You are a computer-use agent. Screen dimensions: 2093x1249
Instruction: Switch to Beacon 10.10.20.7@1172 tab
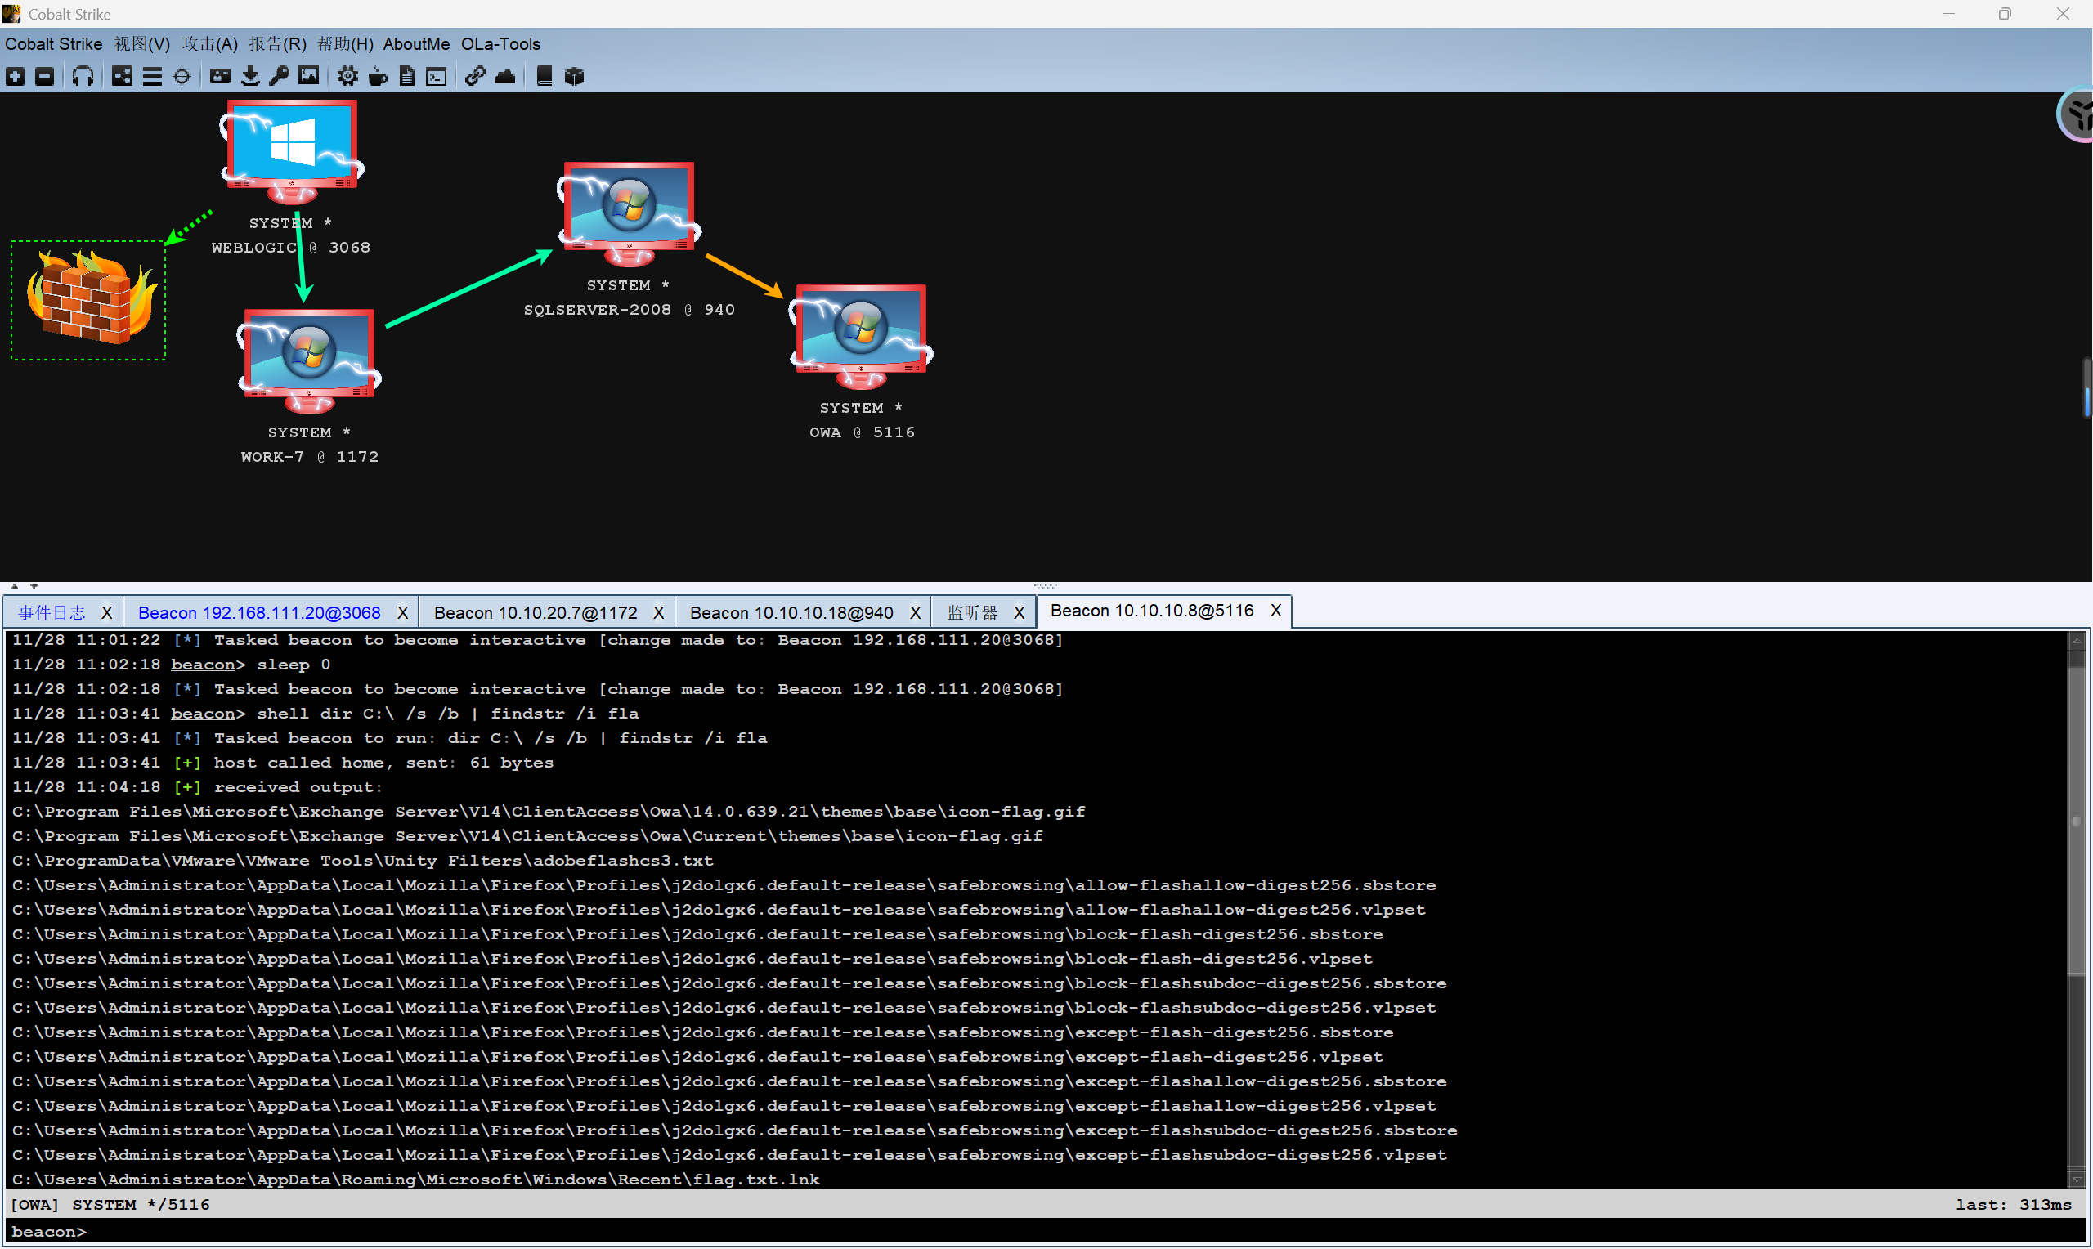click(536, 613)
